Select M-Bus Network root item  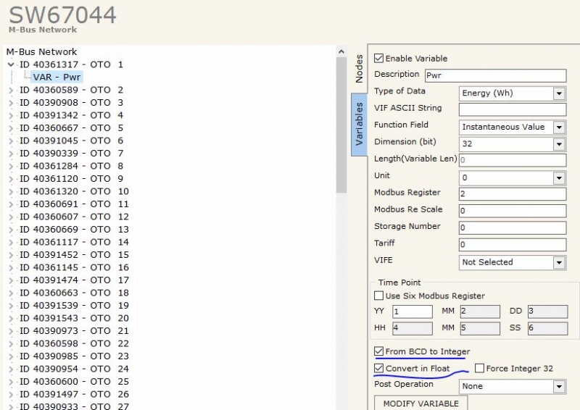click(41, 51)
